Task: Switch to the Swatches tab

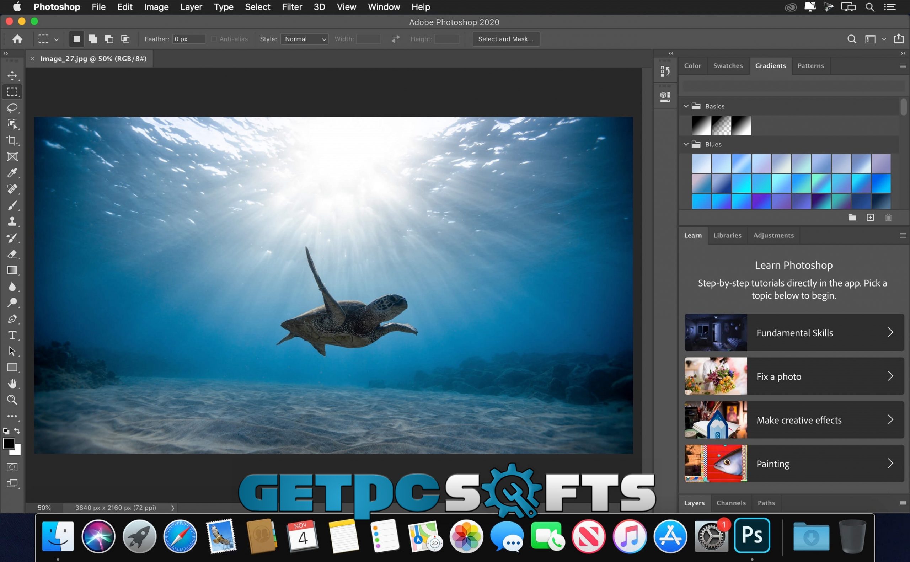Action: point(728,66)
